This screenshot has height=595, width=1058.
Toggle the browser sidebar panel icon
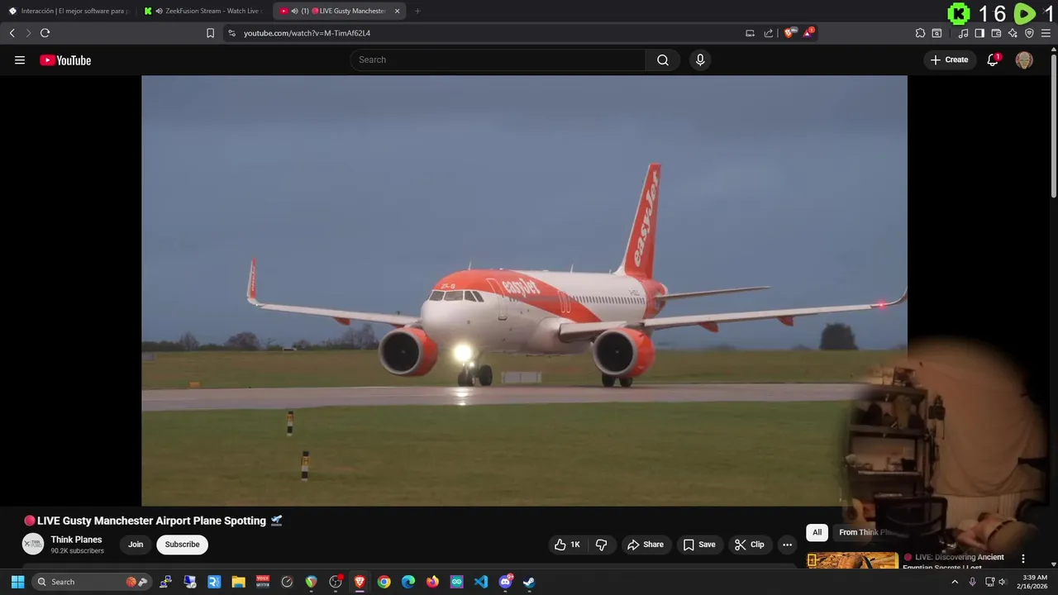tap(979, 33)
